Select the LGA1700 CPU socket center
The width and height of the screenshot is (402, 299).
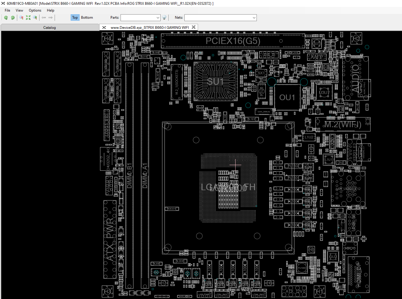tap(228, 187)
